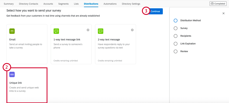
Task: Go to the Directory Settings tab
Action: tap(131, 4)
